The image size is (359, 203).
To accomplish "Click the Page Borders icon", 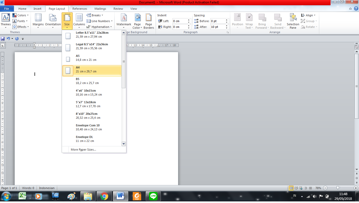I will (x=149, y=21).
